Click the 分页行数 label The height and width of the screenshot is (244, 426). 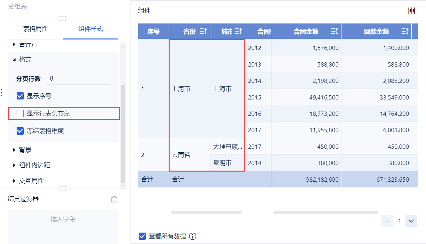28,79
